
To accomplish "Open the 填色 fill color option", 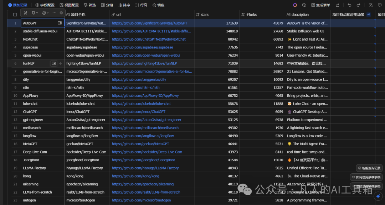I will [x=158, y=5].
